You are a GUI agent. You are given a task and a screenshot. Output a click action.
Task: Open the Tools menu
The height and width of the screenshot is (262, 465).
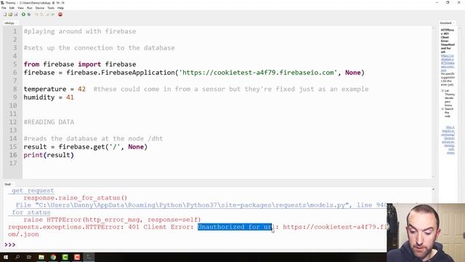(x=51, y=8)
